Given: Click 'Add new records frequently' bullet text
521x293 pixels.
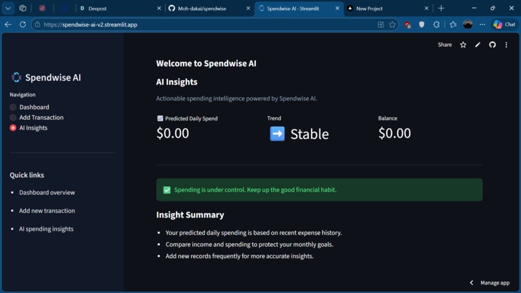Looking at the screenshot, I should (x=240, y=256).
